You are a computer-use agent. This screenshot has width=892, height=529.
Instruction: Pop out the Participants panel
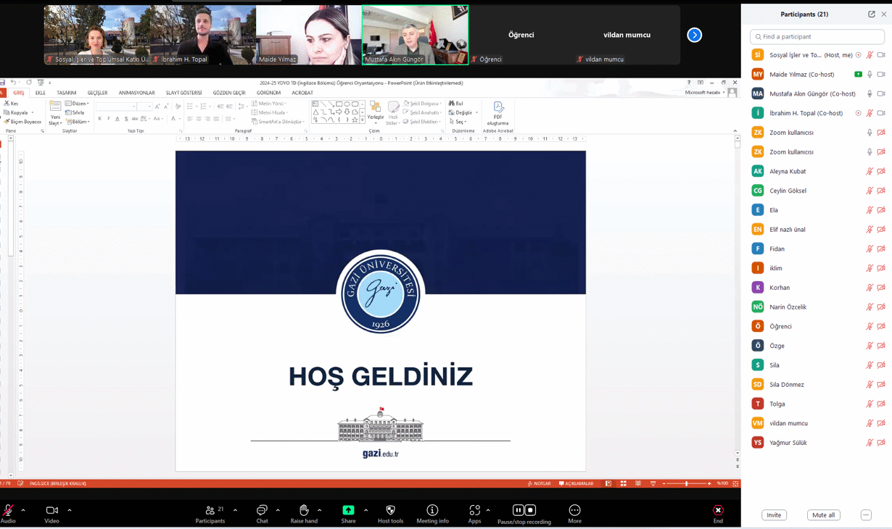[872, 14]
